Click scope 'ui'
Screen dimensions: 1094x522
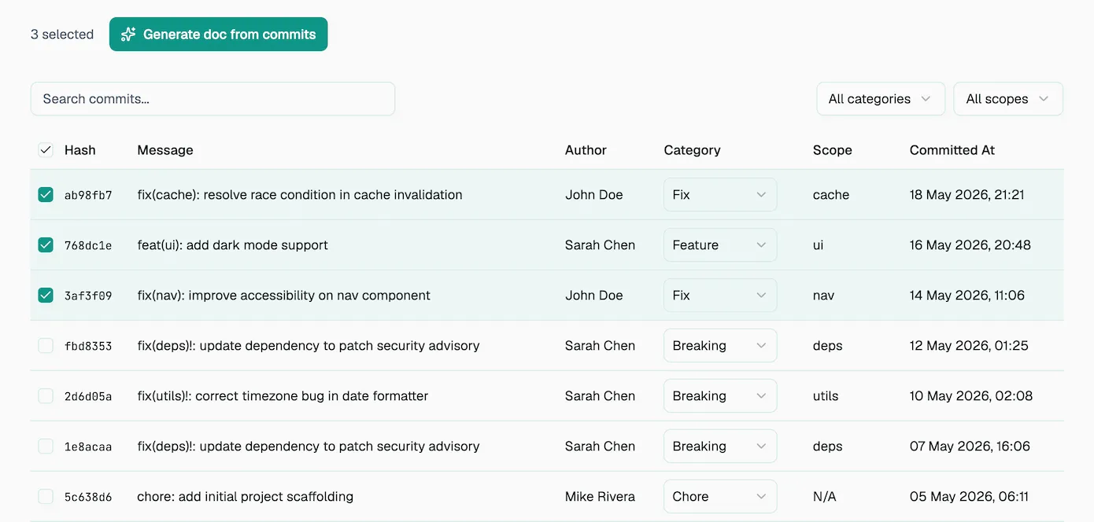click(x=819, y=245)
